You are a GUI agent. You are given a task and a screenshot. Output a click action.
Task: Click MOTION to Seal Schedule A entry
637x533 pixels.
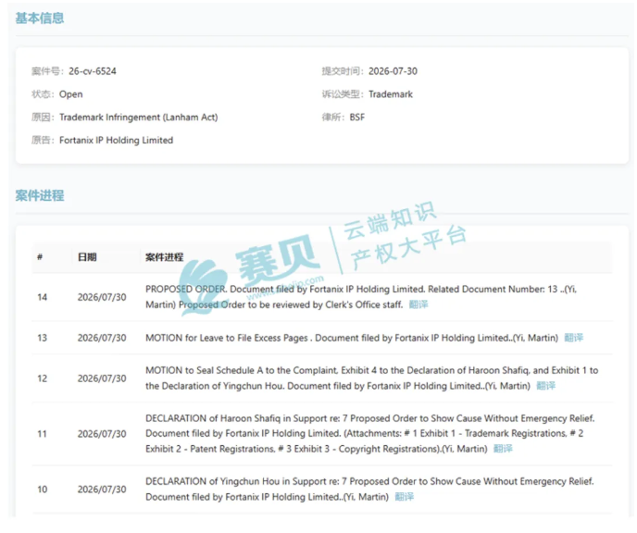(x=371, y=378)
